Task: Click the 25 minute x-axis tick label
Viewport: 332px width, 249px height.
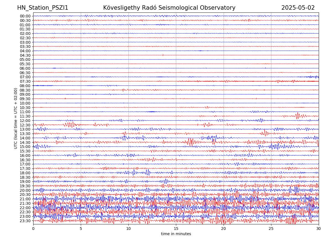Action: point(271,229)
